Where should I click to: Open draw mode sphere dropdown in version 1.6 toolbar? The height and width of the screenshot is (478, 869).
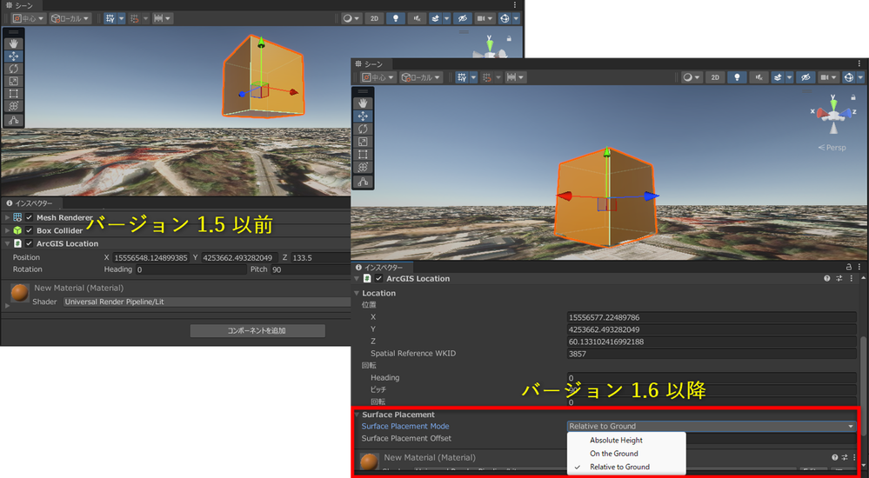[x=691, y=77]
